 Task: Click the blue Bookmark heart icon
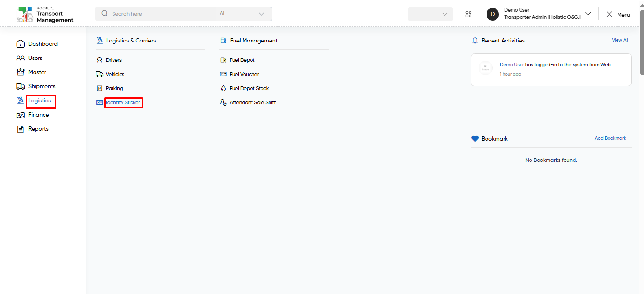point(475,139)
